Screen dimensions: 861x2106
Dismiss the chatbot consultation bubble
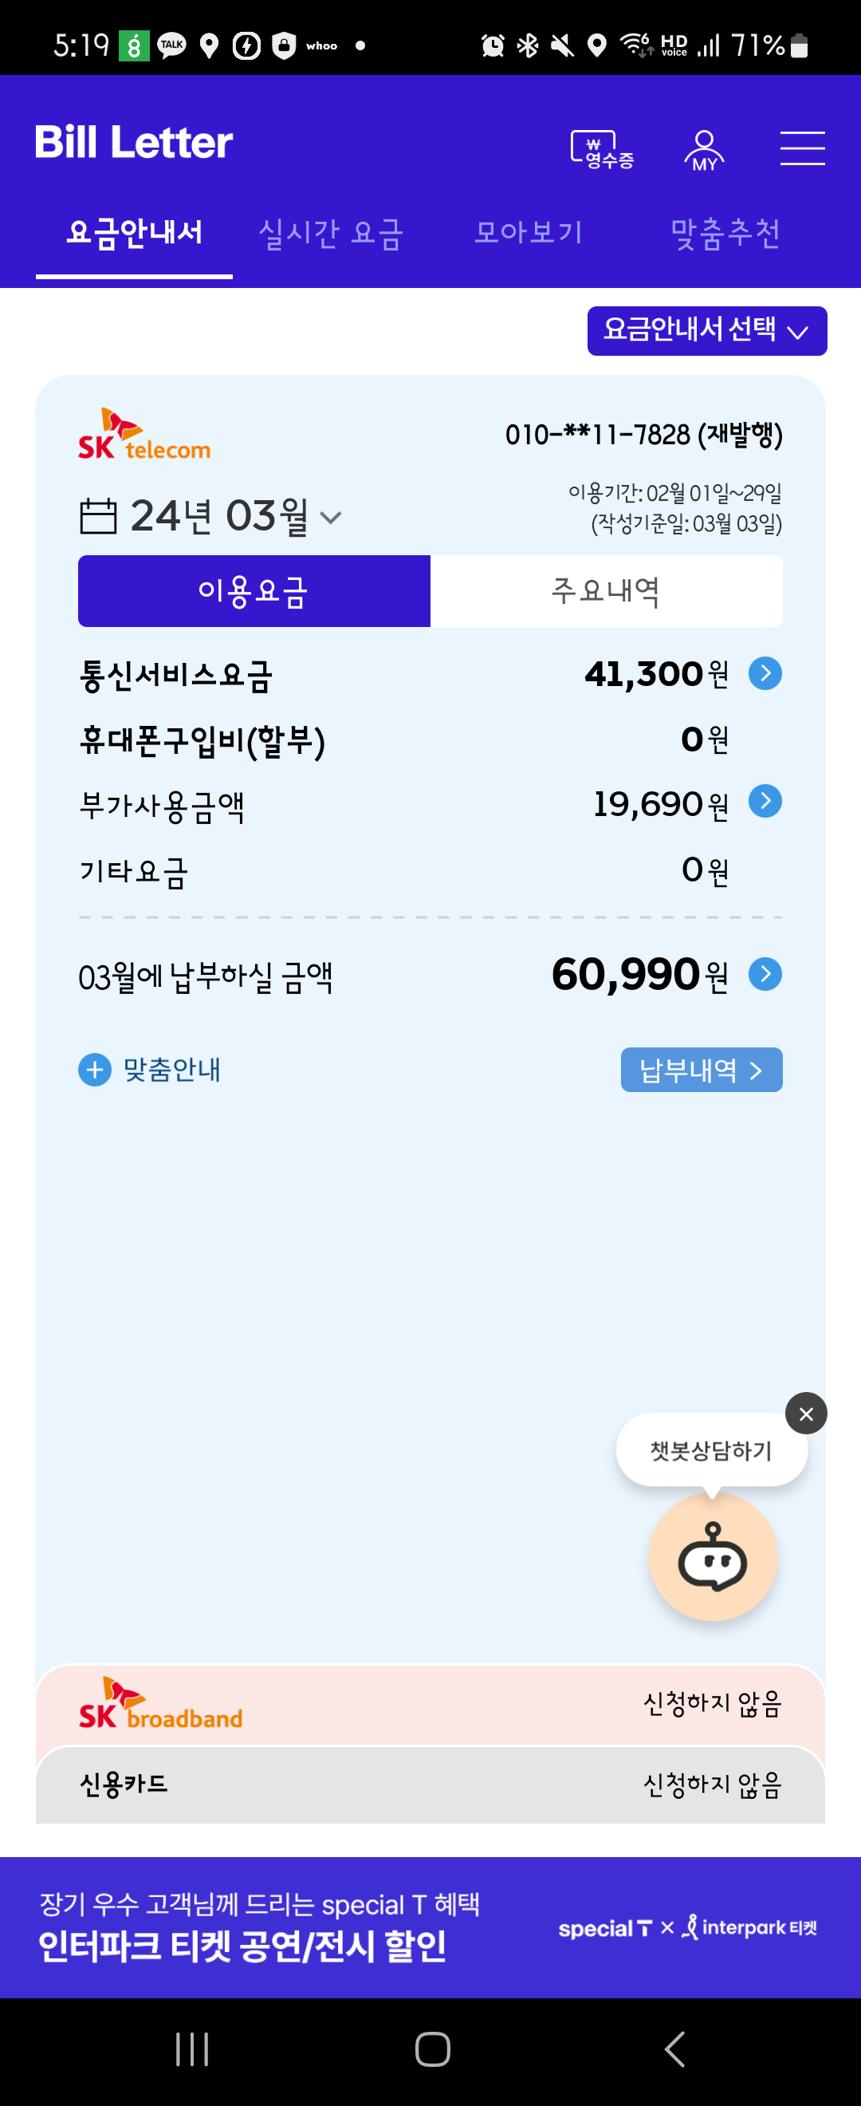tap(805, 1414)
